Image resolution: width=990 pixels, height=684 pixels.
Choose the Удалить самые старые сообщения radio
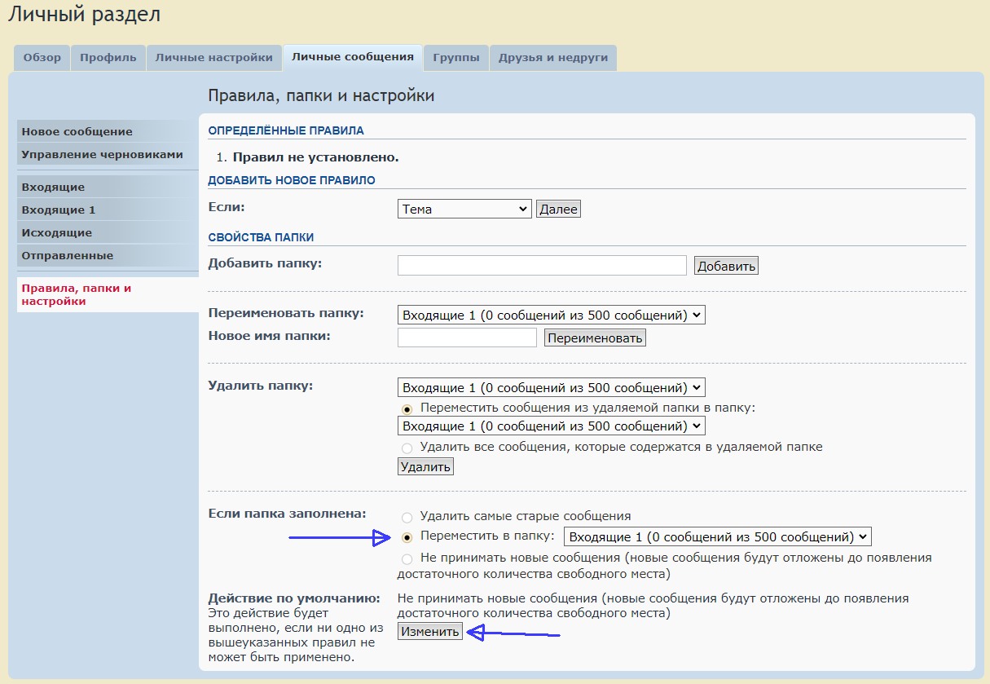407,517
